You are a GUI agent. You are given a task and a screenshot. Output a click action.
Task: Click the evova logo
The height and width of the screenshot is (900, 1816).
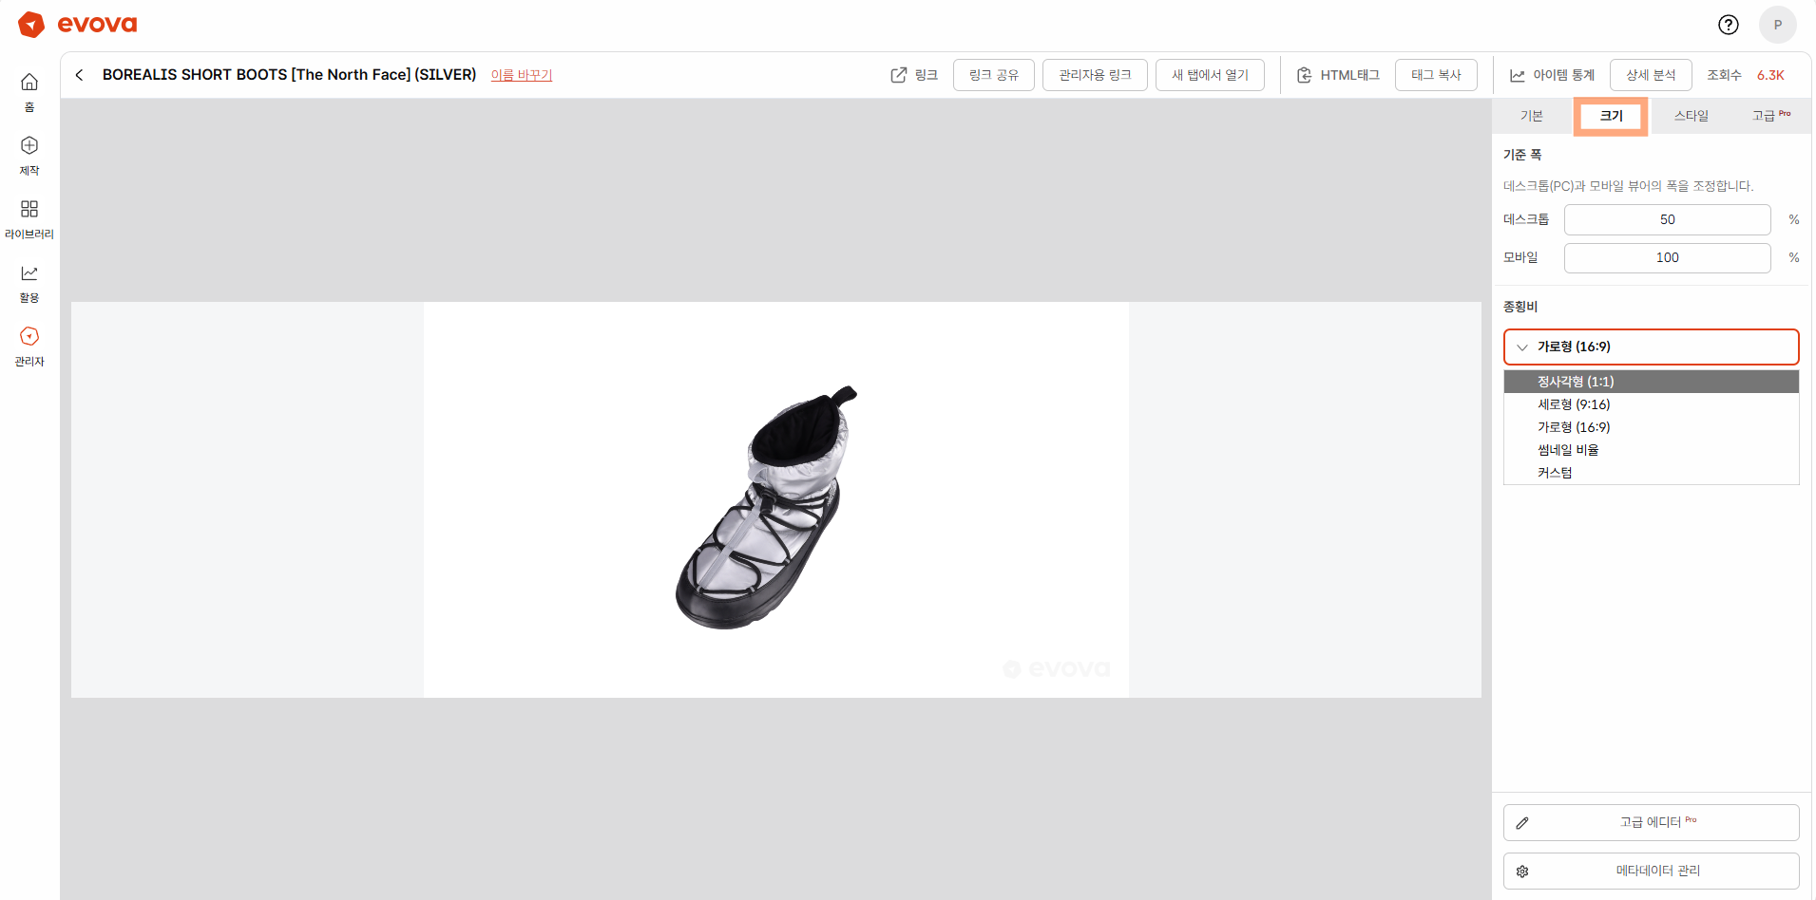point(78,25)
